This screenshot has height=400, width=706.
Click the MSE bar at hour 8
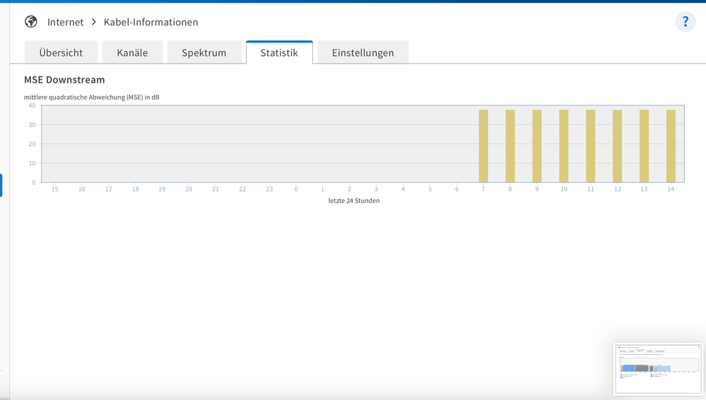pos(510,146)
